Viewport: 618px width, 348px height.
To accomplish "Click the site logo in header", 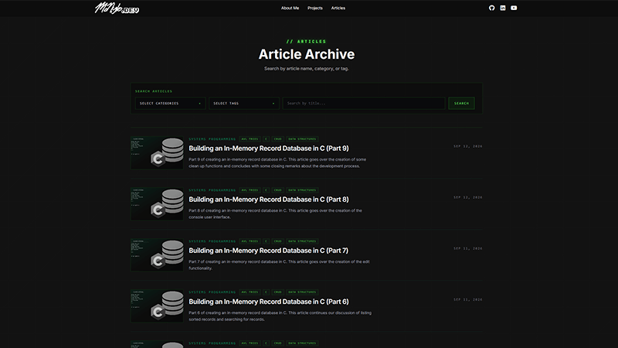I will tap(117, 8).
